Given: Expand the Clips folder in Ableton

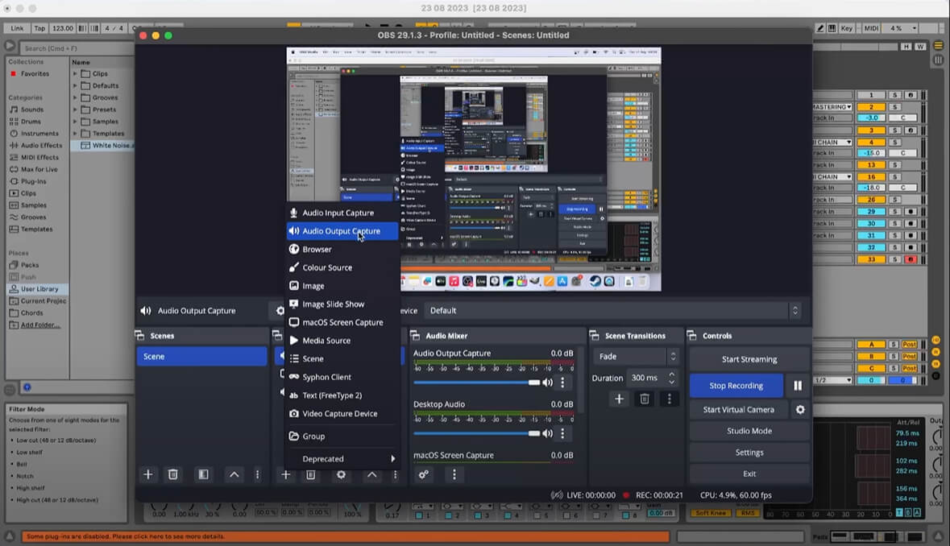Looking at the screenshot, I should click(x=75, y=74).
